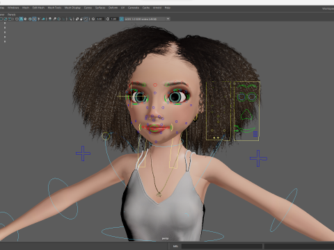Open the Panels menu in viewport

pos(11,15)
